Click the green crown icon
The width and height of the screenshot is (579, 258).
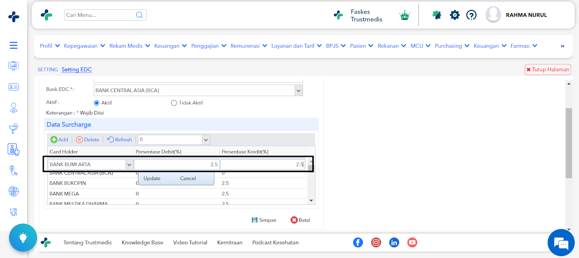(405, 15)
